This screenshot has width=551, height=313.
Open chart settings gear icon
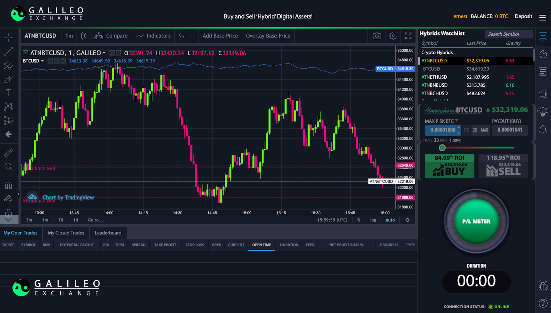tap(393, 36)
